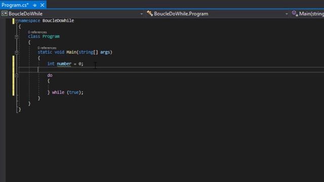The height and width of the screenshot is (182, 324).
Task: Click the '0;' value in number declaration
Action: click(x=81, y=64)
